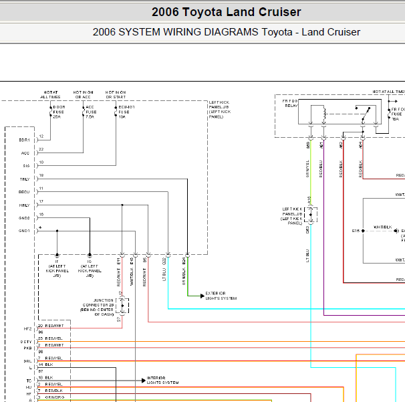Click the RED/BLK wire label at terminal HF
405x402 pixels.
53,391
